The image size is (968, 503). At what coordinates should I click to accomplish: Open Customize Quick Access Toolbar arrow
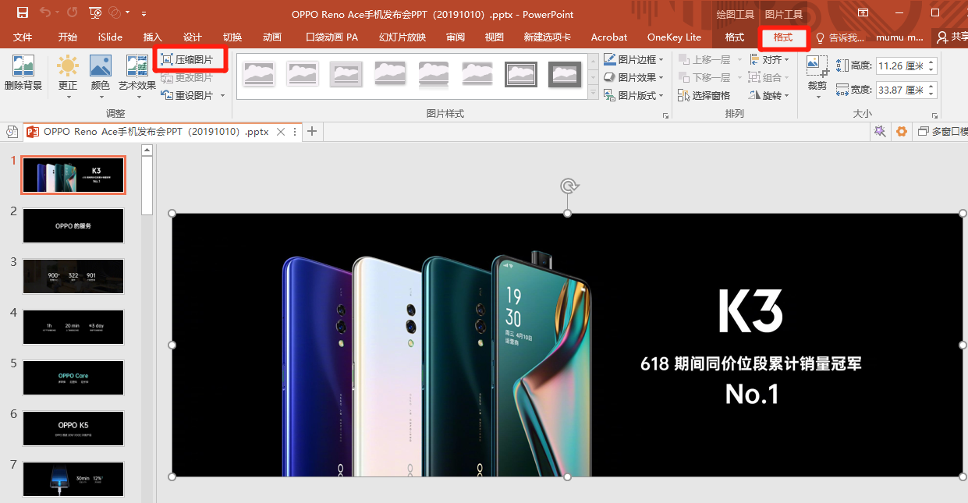[144, 13]
